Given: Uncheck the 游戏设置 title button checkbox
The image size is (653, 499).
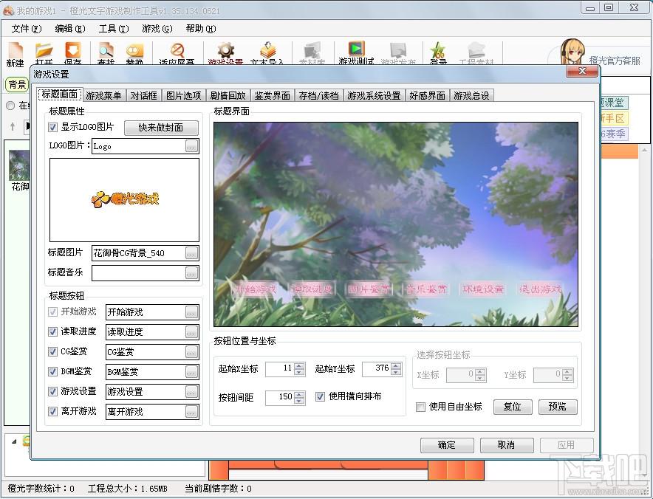Looking at the screenshot, I should tap(53, 392).
